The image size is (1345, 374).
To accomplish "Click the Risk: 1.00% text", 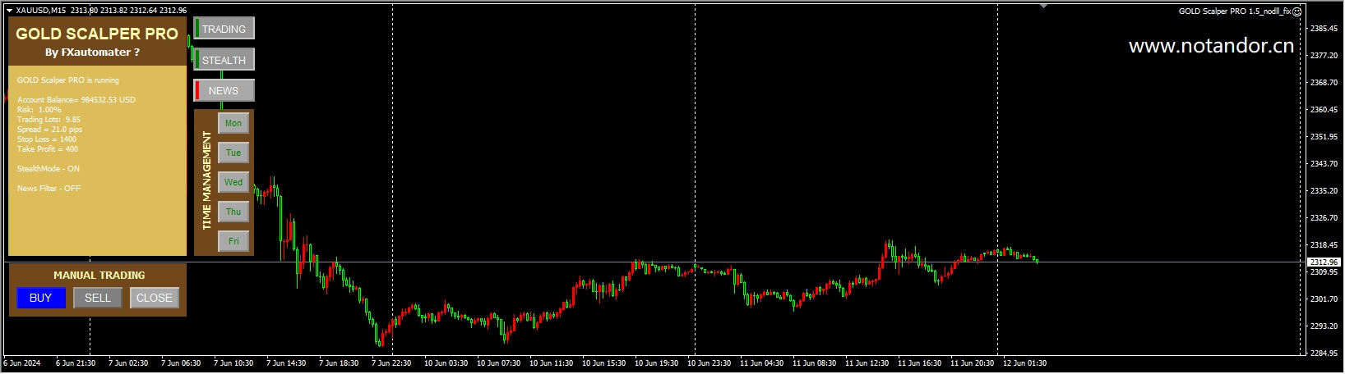I will [39, 110].
